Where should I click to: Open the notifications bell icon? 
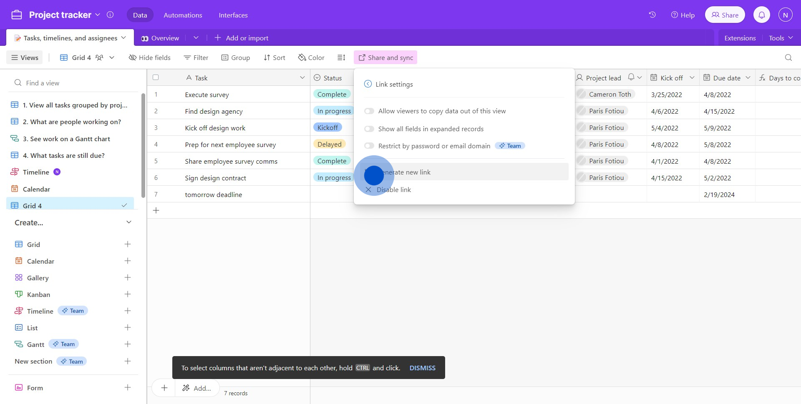(x=761, y=15)
